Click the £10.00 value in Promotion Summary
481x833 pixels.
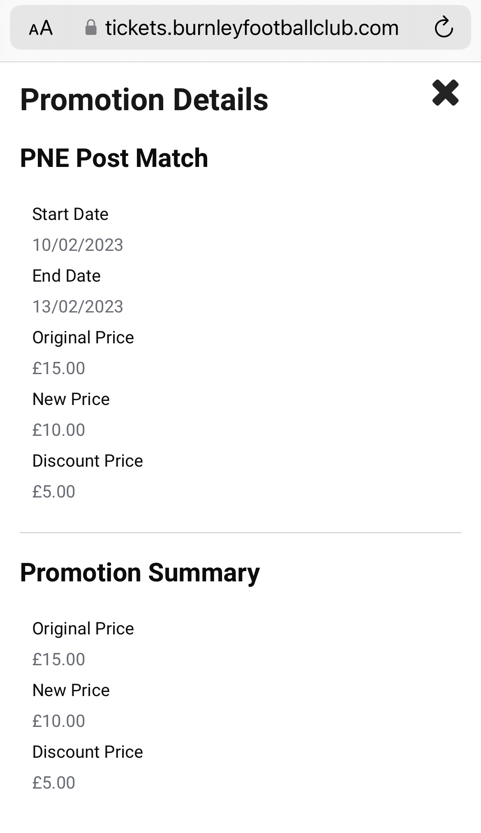(58, 721)
